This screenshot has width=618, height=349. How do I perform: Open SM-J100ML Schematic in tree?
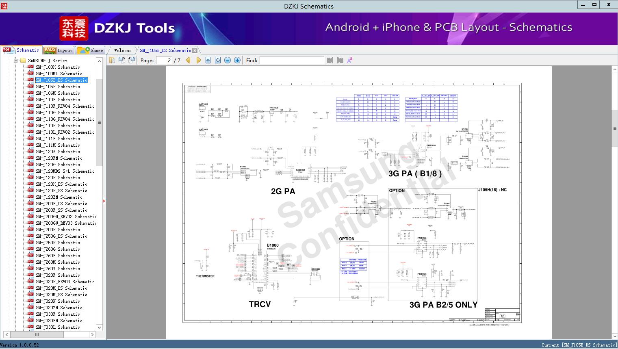tap(59, 74)
